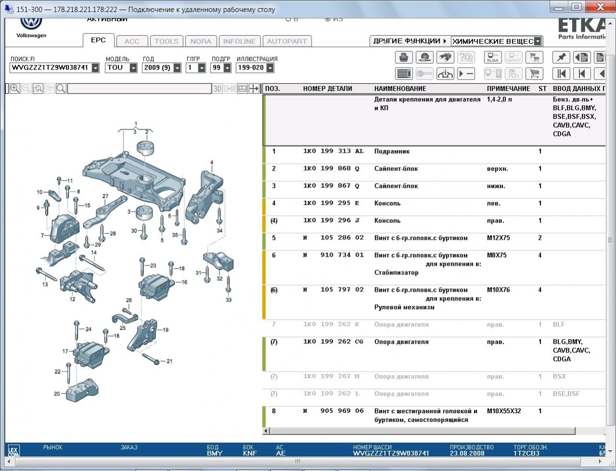The width and height of the screenshot is (616, 471).
Task: Use the zoom-to-area magnifier icon
Action: tap(38, 89)
